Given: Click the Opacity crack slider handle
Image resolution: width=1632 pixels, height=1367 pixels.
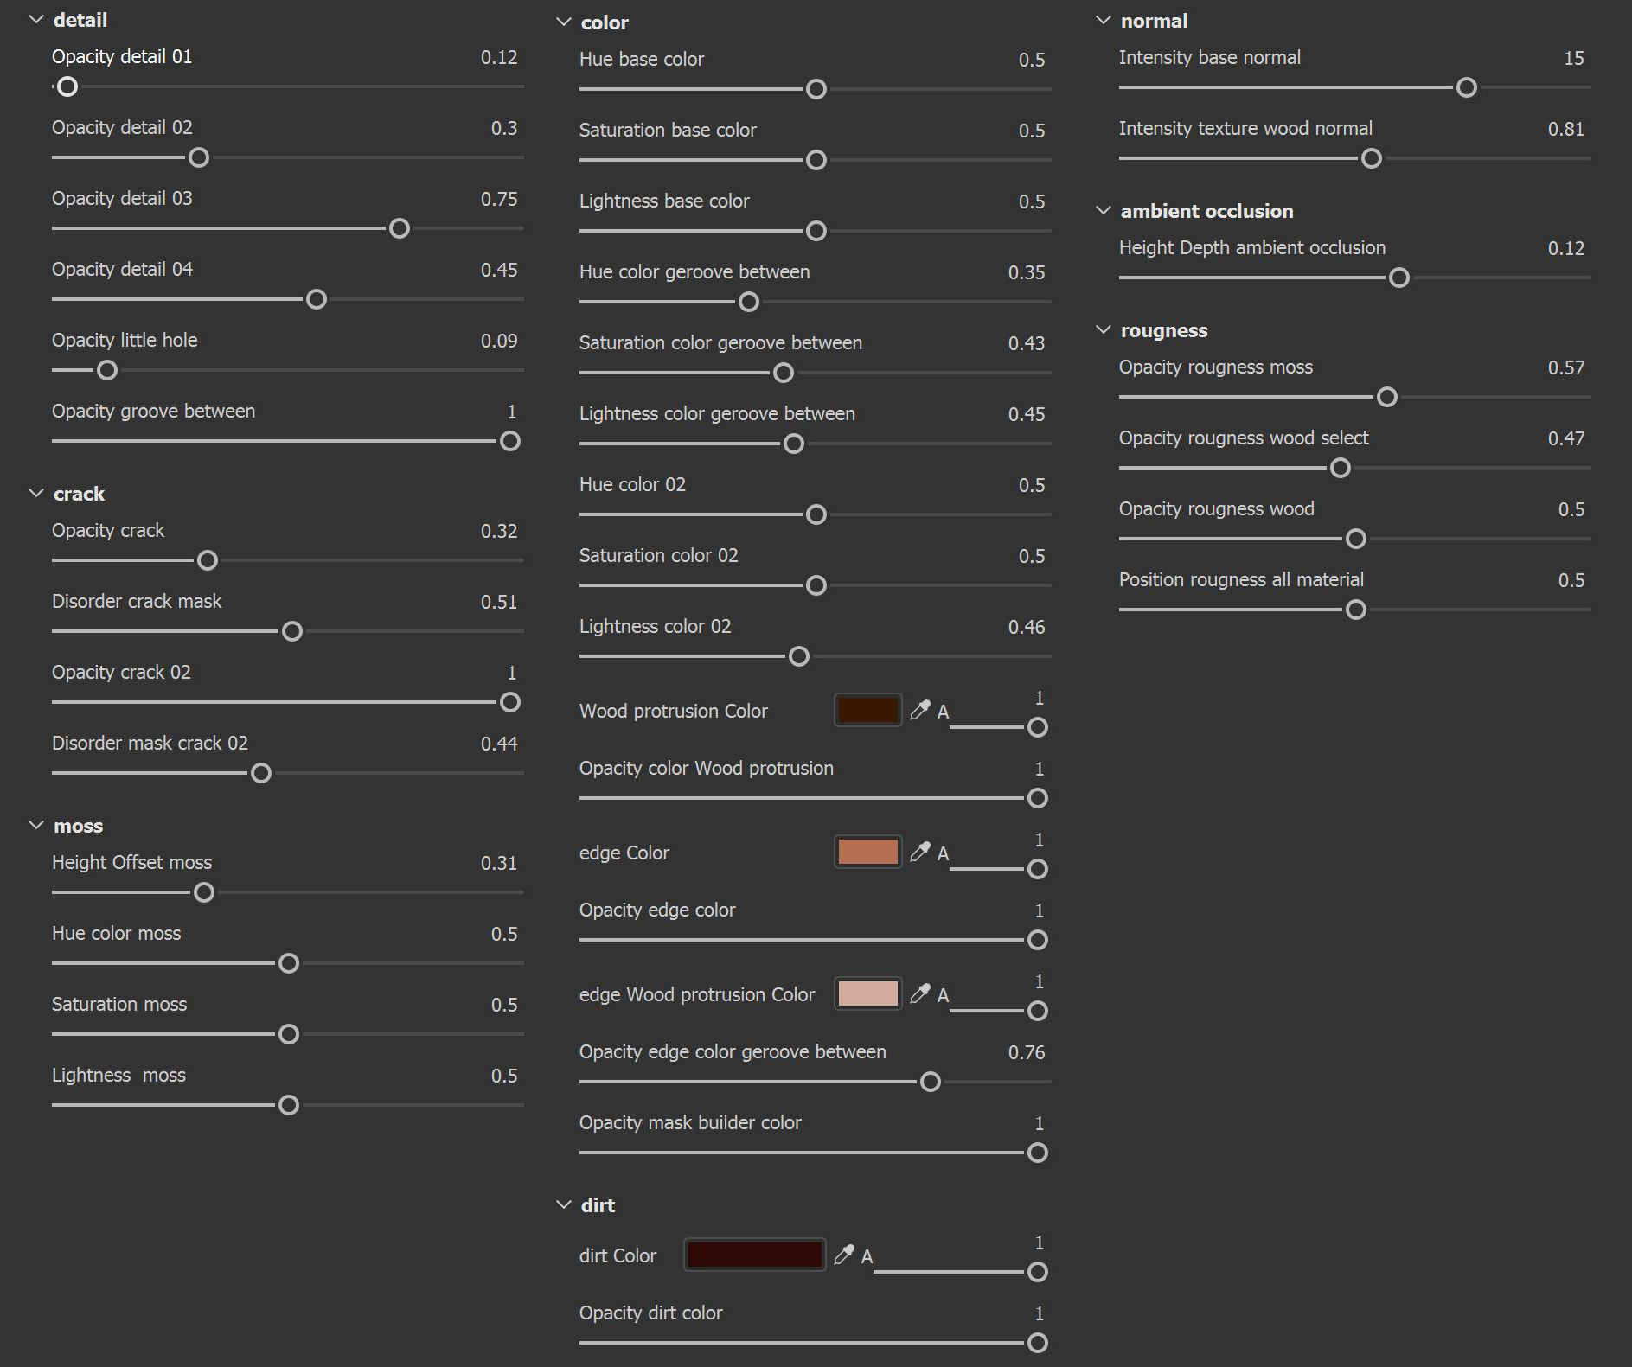Looking at the screenshot, I should 208,560.
